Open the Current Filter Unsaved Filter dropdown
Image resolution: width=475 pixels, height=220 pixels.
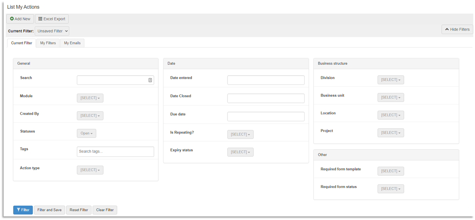click(52, 31)
